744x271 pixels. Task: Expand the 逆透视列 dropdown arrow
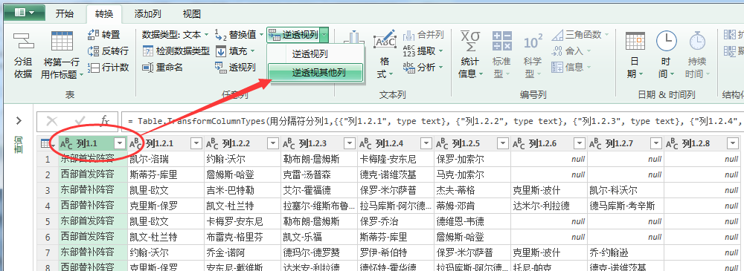click(x=324, y=35)
